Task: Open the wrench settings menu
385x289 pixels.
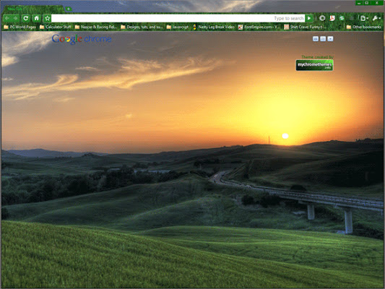Action: [376, 18]
